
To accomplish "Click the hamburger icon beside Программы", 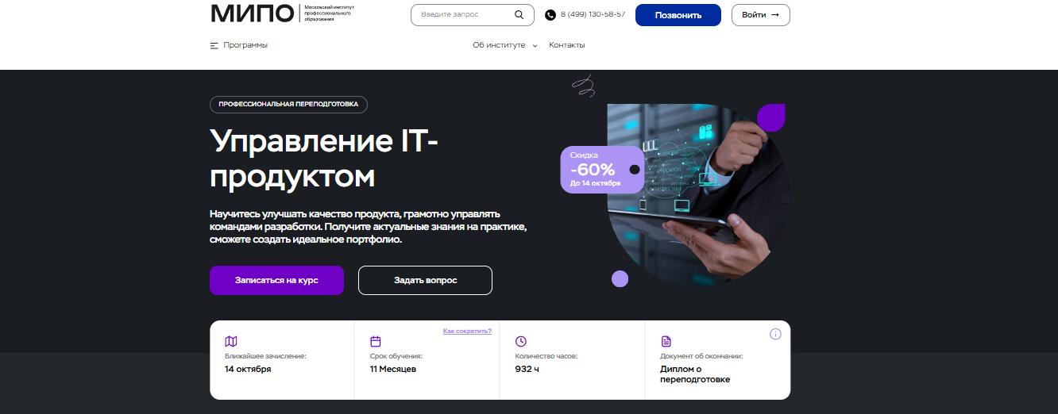I will click(x=214, y=45).
